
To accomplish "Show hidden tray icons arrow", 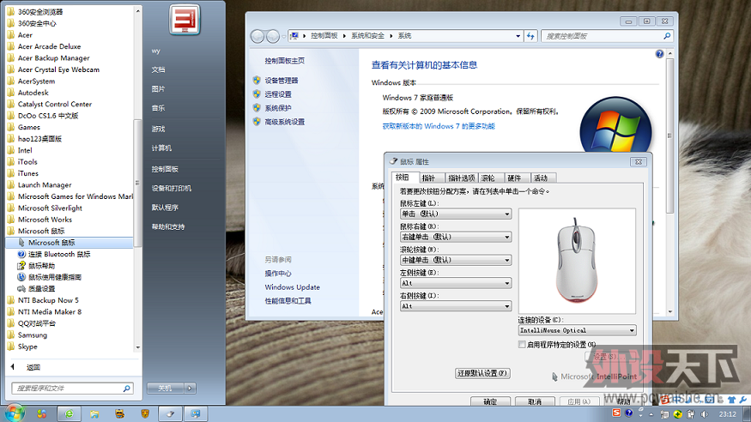I will pyautogui.click(x=651, y=414).
